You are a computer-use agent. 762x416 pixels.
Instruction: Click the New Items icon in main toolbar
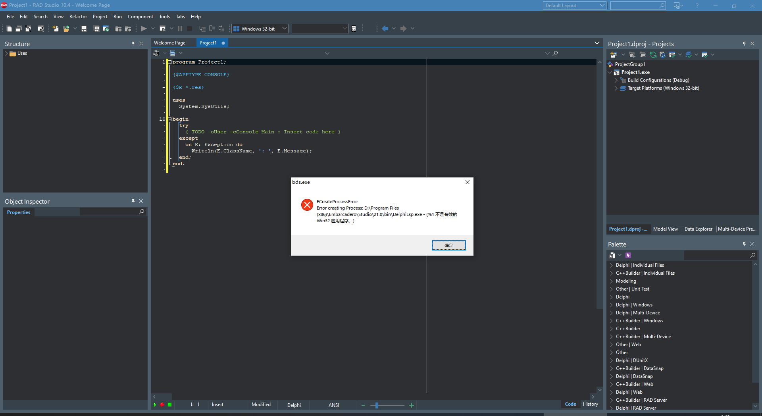click(x=56, y=29)
